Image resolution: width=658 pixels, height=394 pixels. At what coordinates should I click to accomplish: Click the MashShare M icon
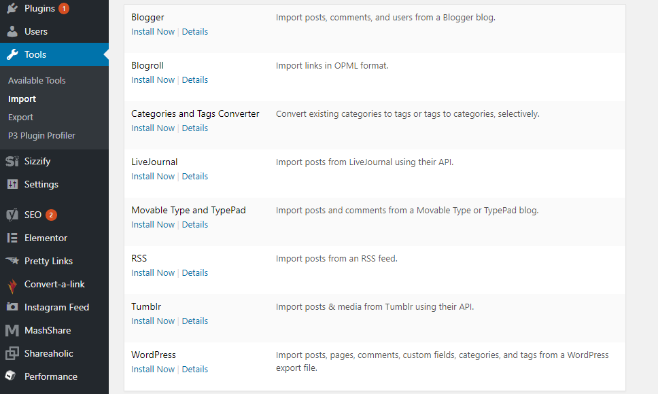click(x=12, y=330)
